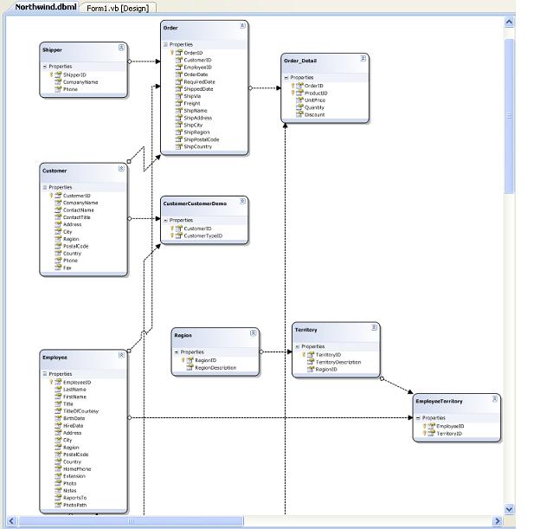Viewport: 540px width, 529px height.
Task: Toggle Properties section in EmployeeTerritory
Action: (418, 417)
